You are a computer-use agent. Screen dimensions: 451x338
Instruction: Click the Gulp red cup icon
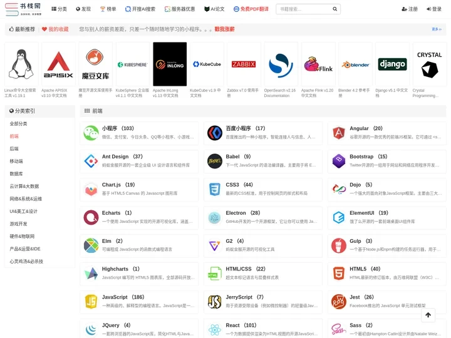339,245
